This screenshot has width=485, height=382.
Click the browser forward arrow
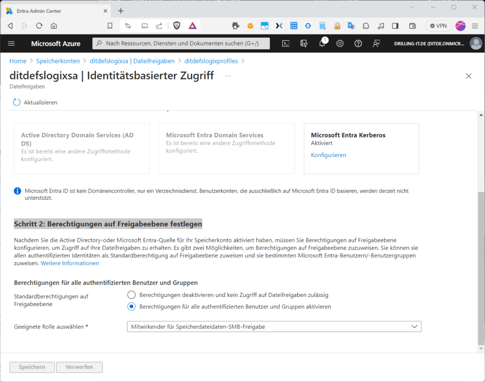[25, 26]
